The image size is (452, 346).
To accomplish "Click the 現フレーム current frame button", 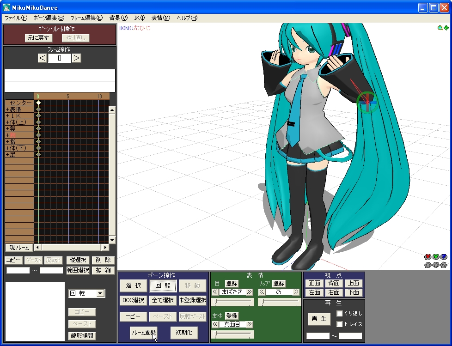I will (x=19, y=248).
